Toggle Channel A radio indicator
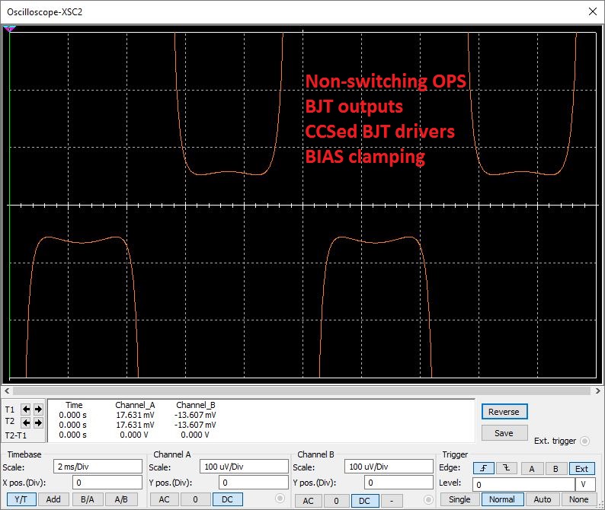The height and width of the screenshot is (510, 605). (280, 499)
